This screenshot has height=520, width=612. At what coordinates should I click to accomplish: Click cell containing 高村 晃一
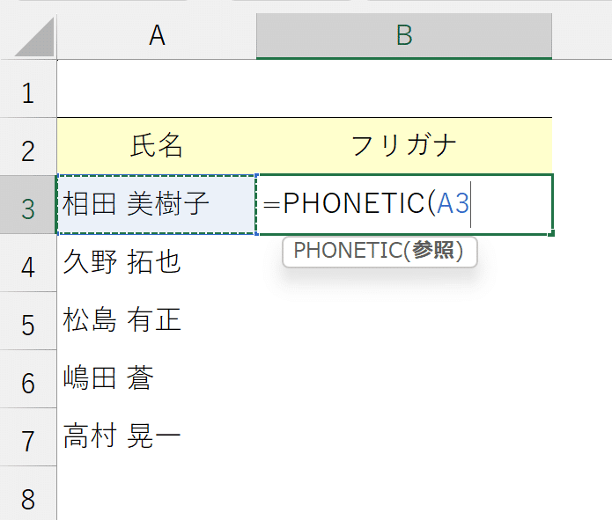(x=157, y=437)
